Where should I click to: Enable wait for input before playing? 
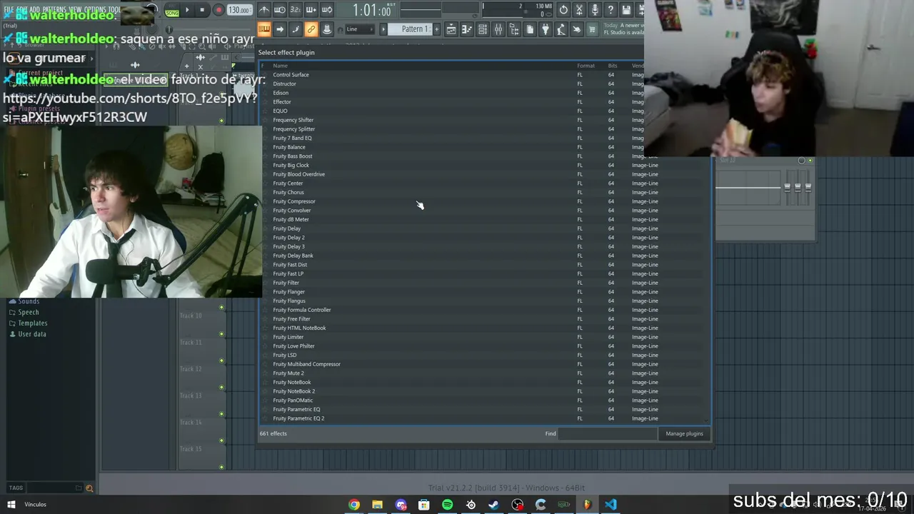point(280,10)
